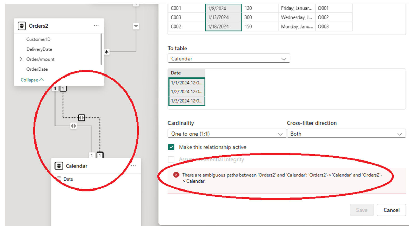Click the Orders2 table database icon
The width and height of the screenshot is (409, 226).
(x=22, y=26)
